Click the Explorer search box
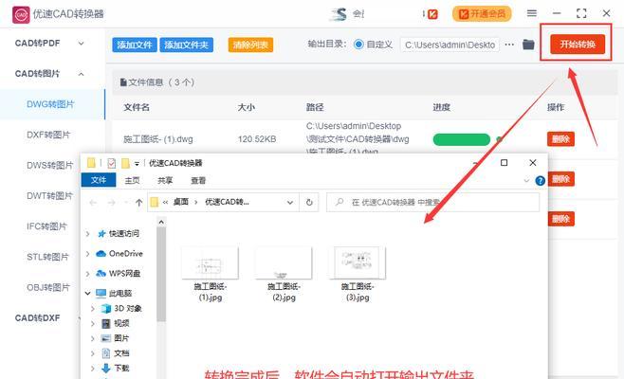The width and height of the screenshot is (624, 379). tap(433, 203)
